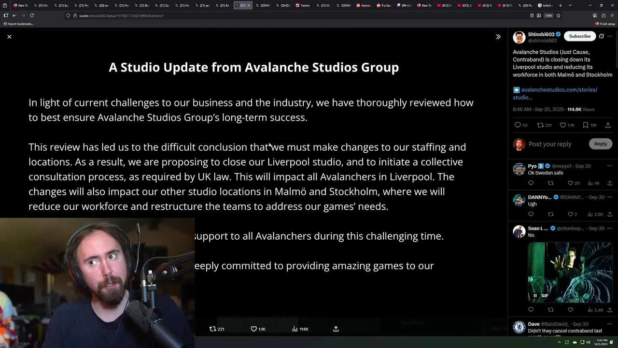Open more menu on DANNYo's reply
Image resolution: width=618 pixels, height=348 pixels.
pyautogui.click(x=610, y=197)
